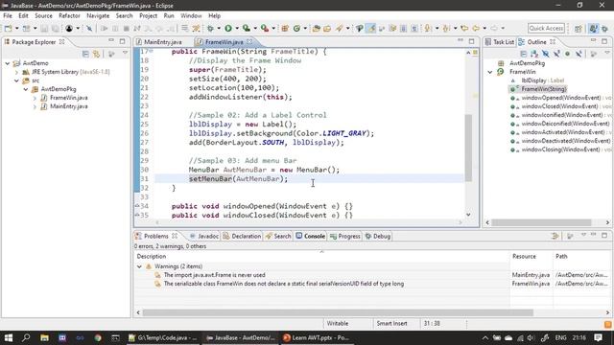Viewport: 614px width, 345px height.
Task: Toggle Link with Editor in Package Explorer
Action: pos(96,54)
